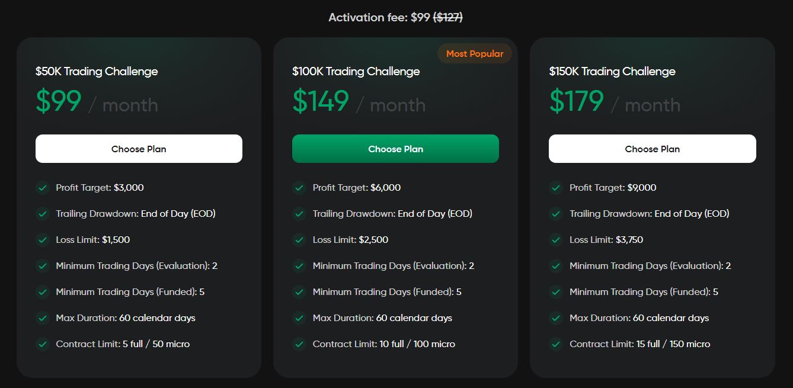This screenshot has width=793, height=388.
Task: Click checkmark icon beside $2,500 Loss Limit
Action: tap(299, 240)
